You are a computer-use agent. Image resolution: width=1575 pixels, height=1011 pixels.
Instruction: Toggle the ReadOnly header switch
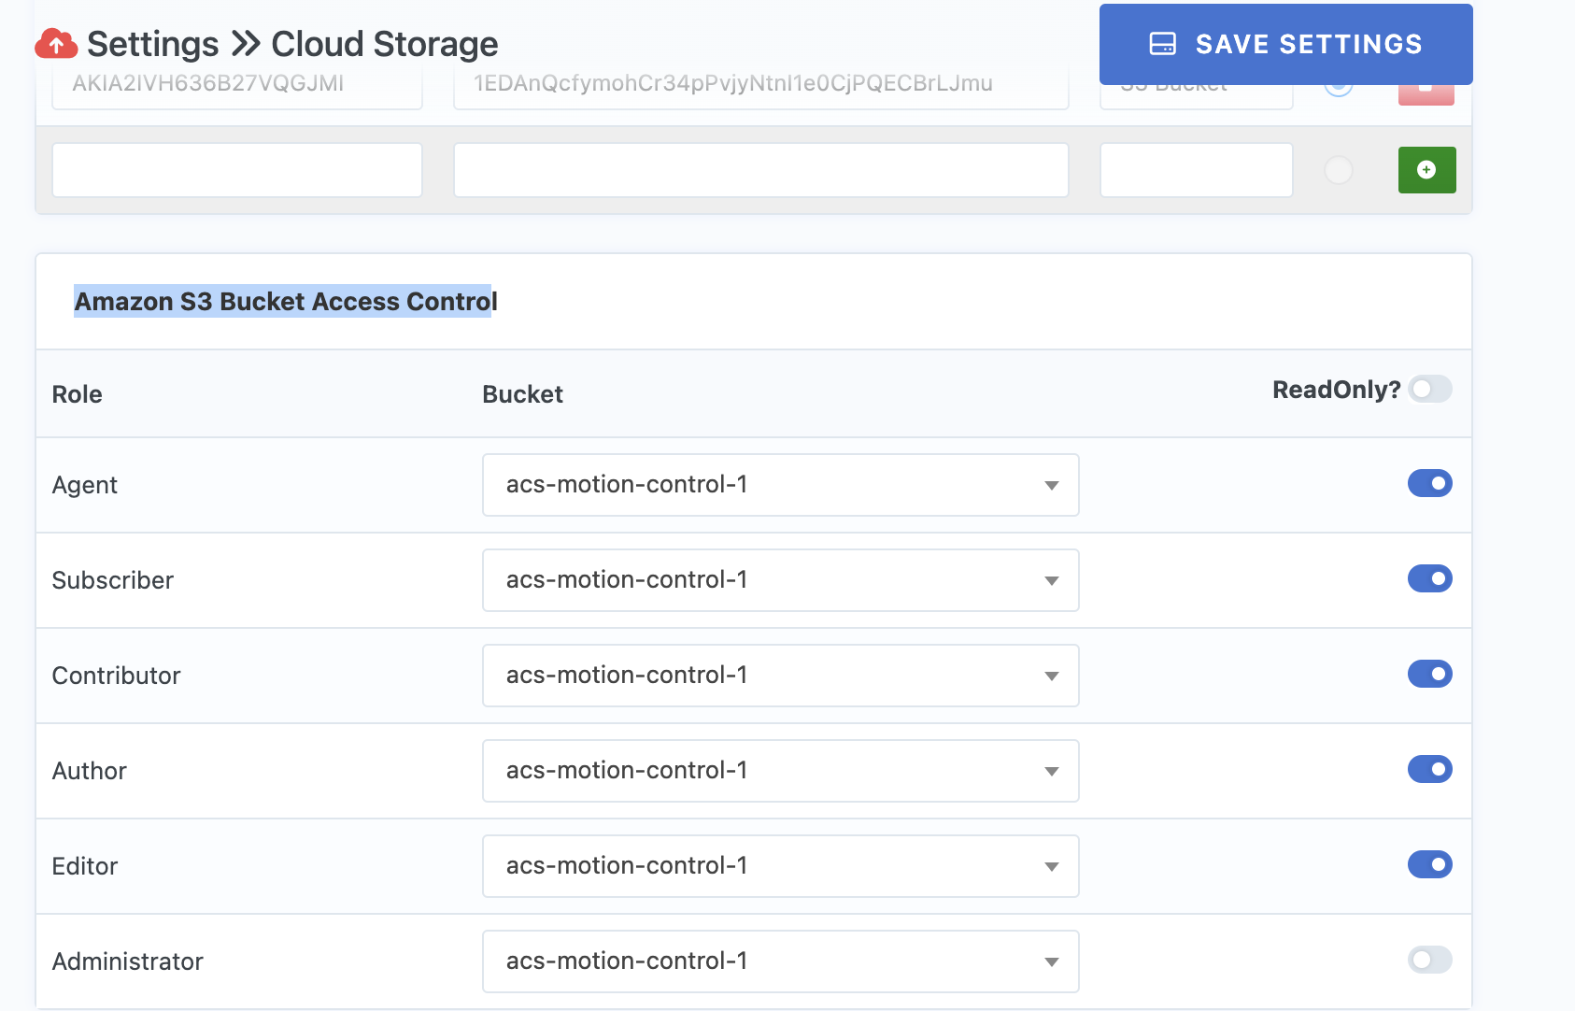[x=1430, y=389]
